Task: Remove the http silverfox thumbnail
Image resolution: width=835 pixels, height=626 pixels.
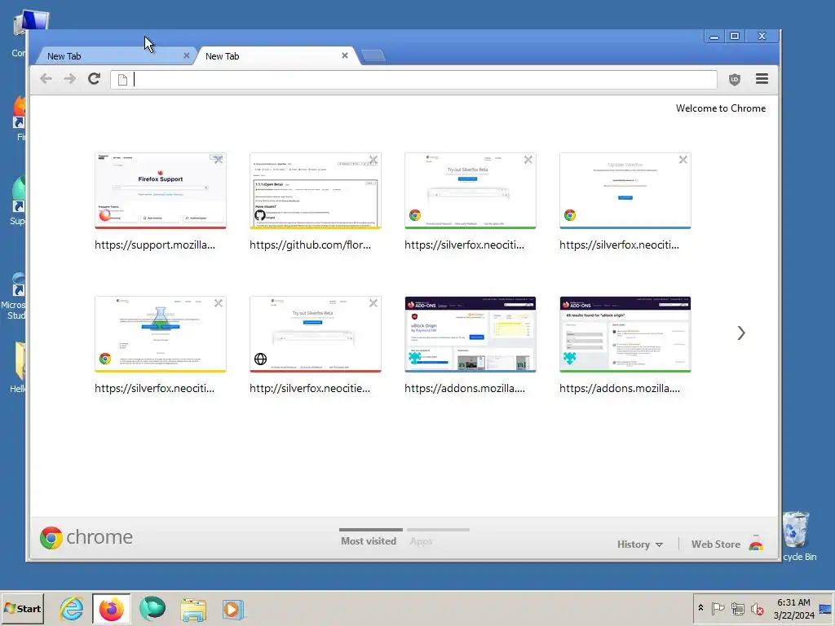Action: pos(373,303)
